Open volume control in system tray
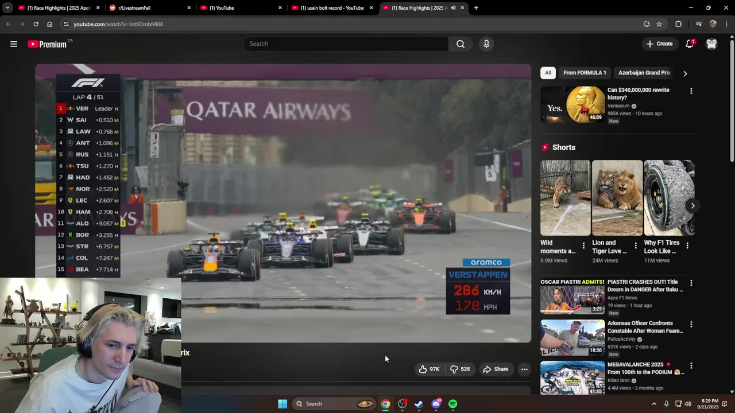The width and height of the screenshot is (735, 413). pos(688,404)
